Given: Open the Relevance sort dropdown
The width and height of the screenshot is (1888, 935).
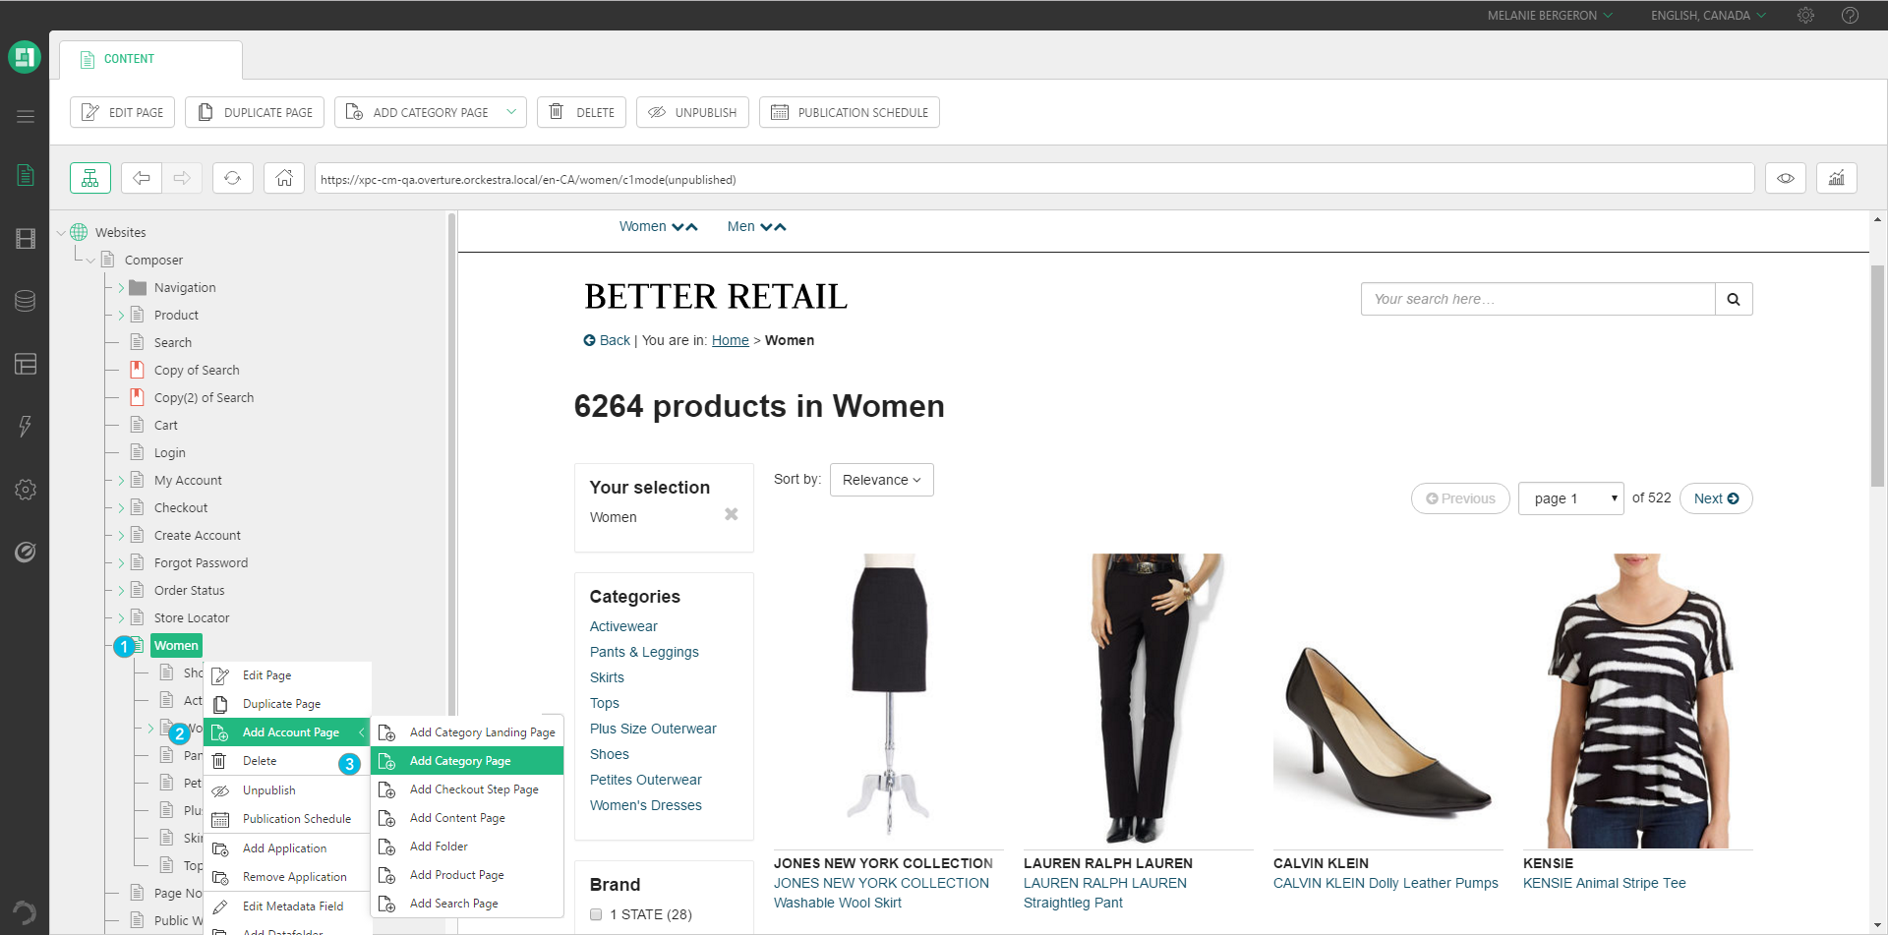Looking at the screenshot, I should pos(881,480).
